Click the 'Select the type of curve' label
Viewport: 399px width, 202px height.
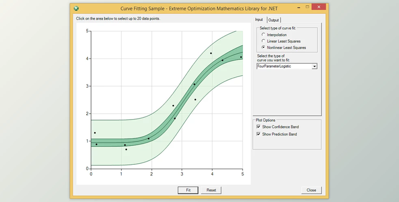click(273, 58)
